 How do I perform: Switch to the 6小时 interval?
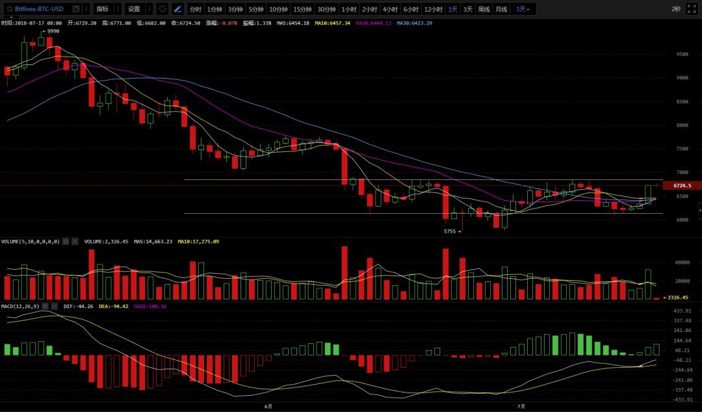[x=411, y=9]
